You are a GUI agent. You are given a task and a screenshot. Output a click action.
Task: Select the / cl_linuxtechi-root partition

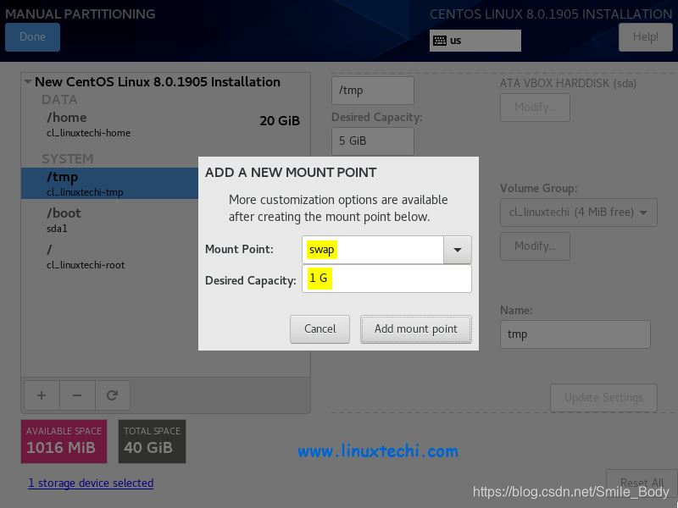click(110, 257)
